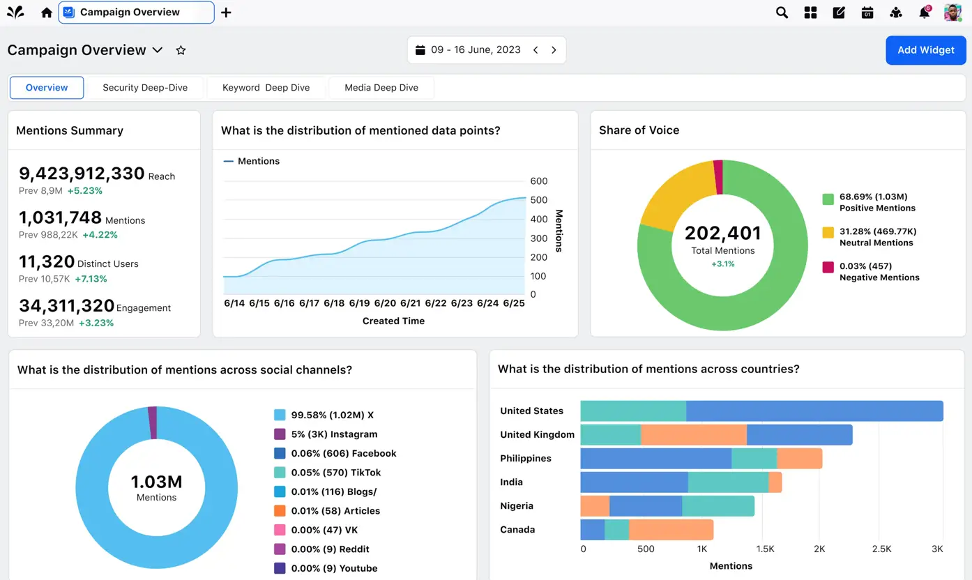Open the apps grid launcher icon
This screenshot has height=580, width=972.
810,13
